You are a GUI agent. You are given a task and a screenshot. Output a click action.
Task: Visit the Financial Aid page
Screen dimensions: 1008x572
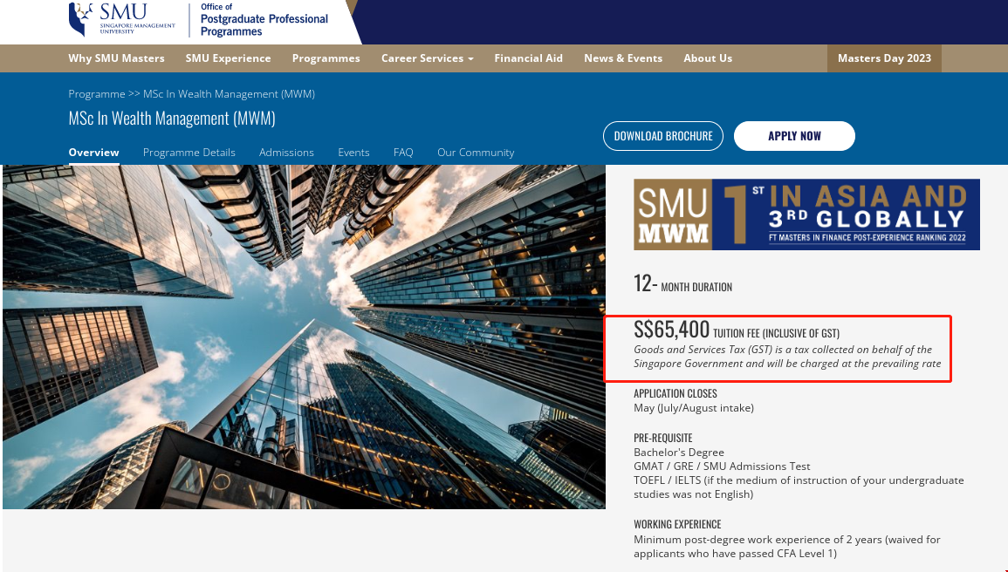(x=529, y=58)
